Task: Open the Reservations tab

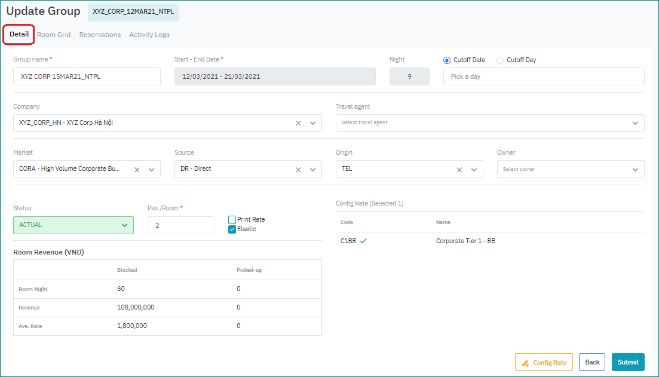Action: coord(100,35)
